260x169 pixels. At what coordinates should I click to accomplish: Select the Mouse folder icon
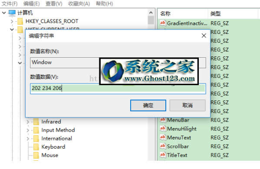tap(36, 155)
